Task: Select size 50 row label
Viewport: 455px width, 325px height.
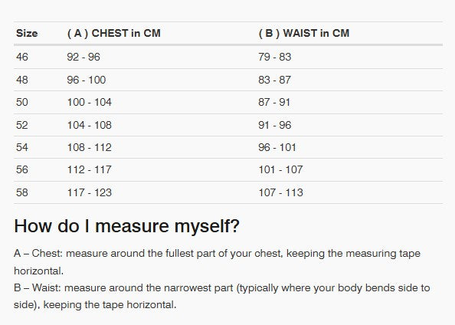Action: pyautogui.click(x=22, y=102)
